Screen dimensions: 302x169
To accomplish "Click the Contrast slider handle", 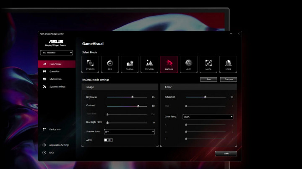I will (x=138, y=106).
